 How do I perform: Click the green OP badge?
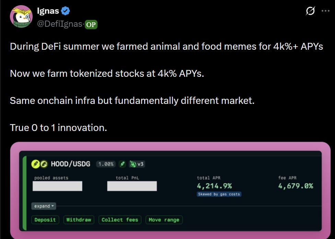click(91, 25)
